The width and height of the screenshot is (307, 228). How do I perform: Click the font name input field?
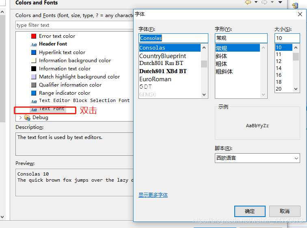(x=173, y=38)
